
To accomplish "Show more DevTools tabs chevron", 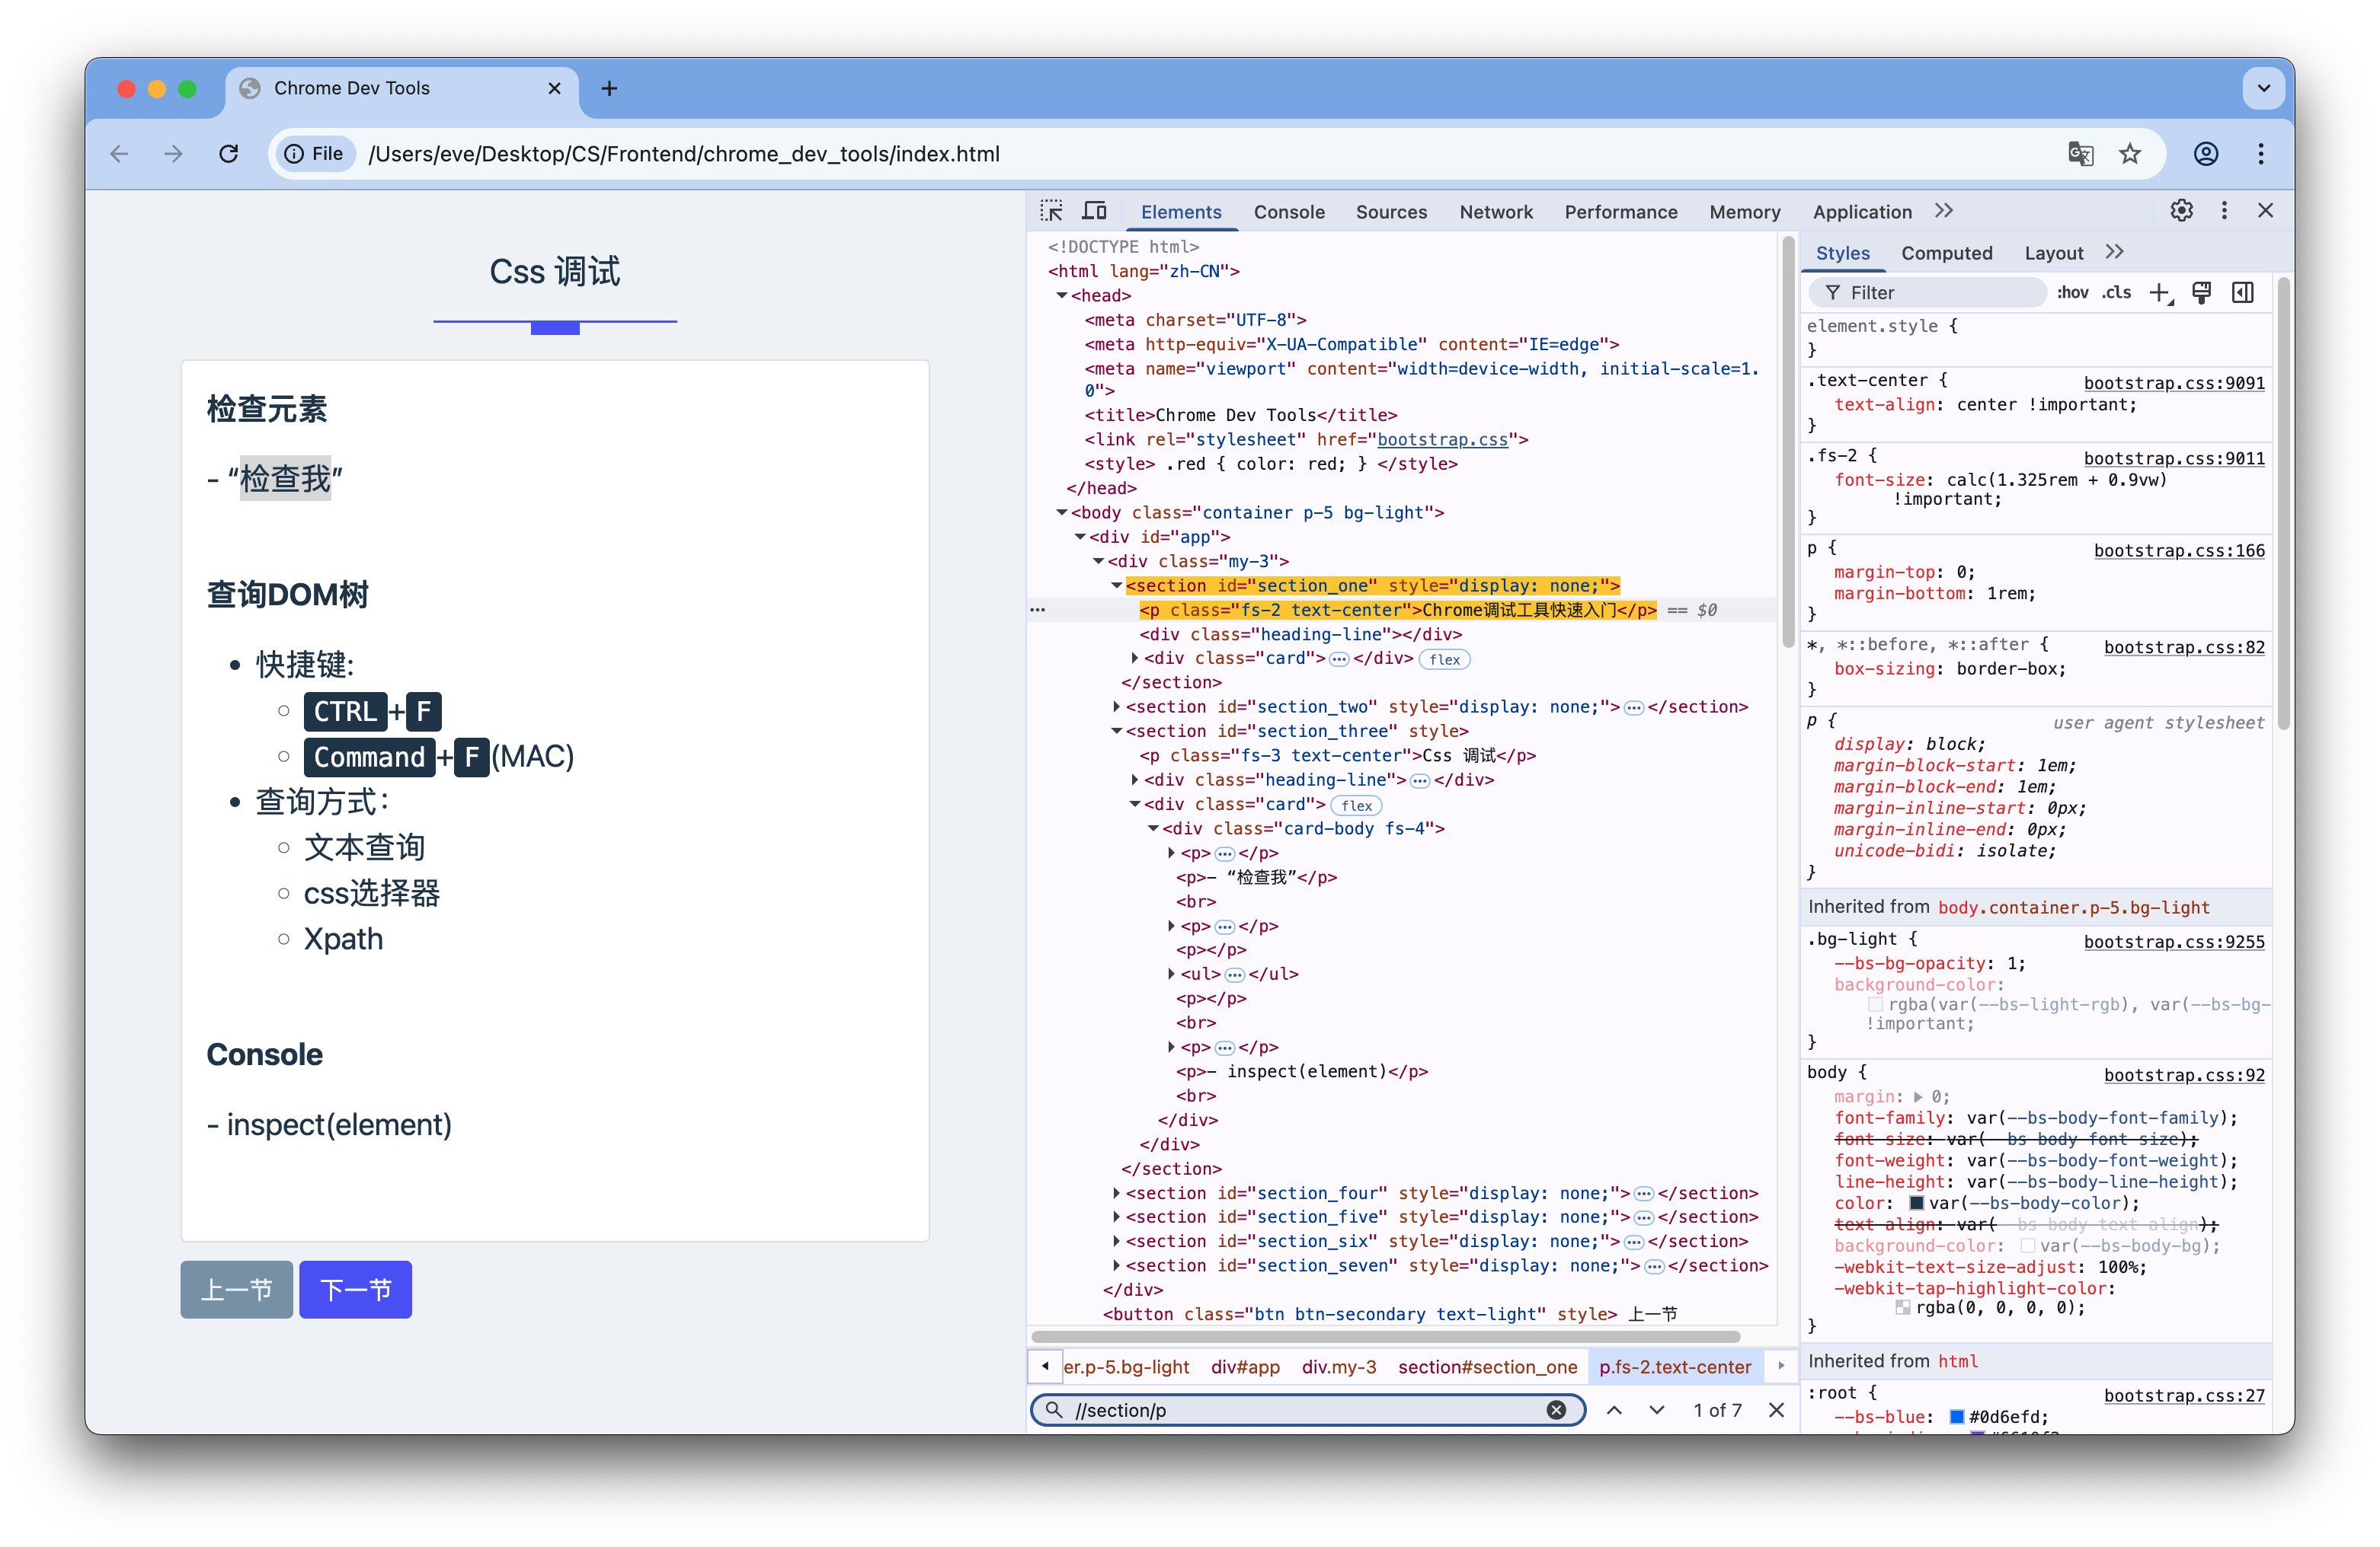I will tap(1943, 211).
